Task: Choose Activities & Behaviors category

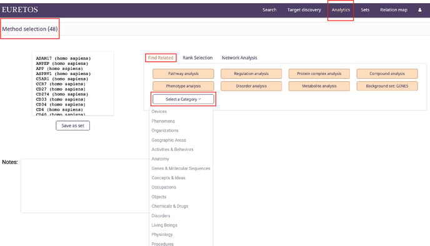Action: 172,149
